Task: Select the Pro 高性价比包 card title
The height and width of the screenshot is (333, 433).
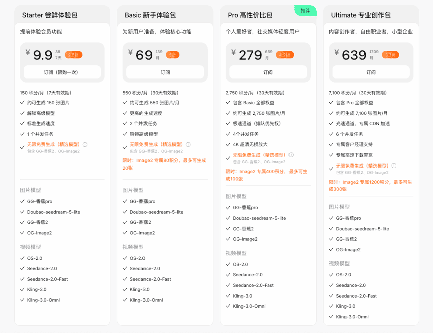Action: (250, 15)
